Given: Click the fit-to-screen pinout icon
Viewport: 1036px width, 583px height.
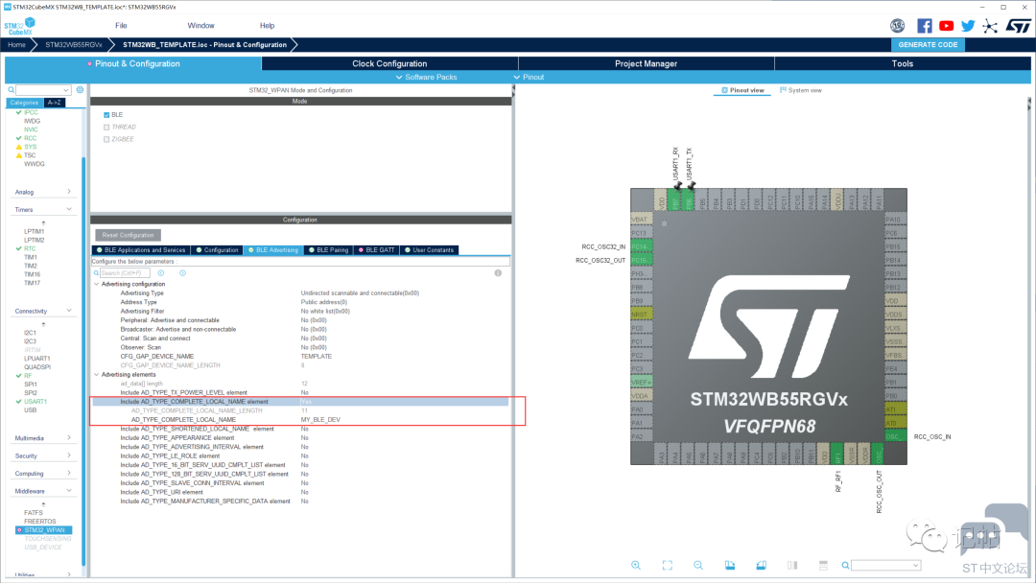Looking at the screenshot, I should (668, 565).
